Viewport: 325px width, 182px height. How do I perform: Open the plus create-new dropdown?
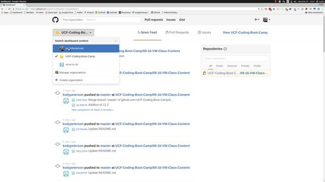click(256, 20)
